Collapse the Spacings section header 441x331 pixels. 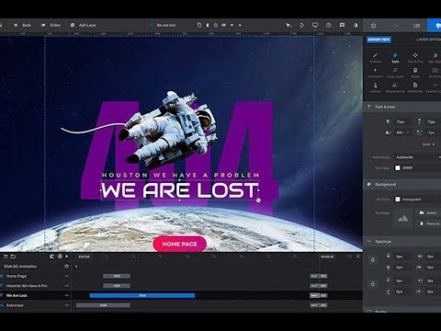402,242
